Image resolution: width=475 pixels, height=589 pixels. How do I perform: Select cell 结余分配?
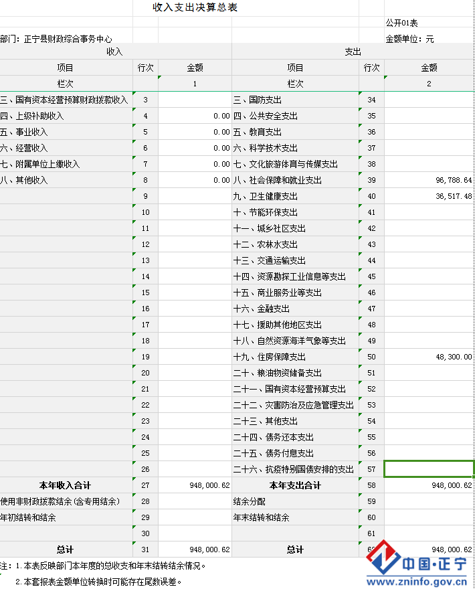pos(296,501)
